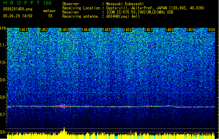219x139 pixels.
Task: Click the 1452 time marker
Action: 44,30
